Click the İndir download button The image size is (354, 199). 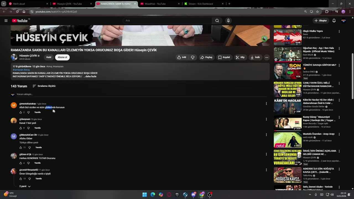point(255,57)
